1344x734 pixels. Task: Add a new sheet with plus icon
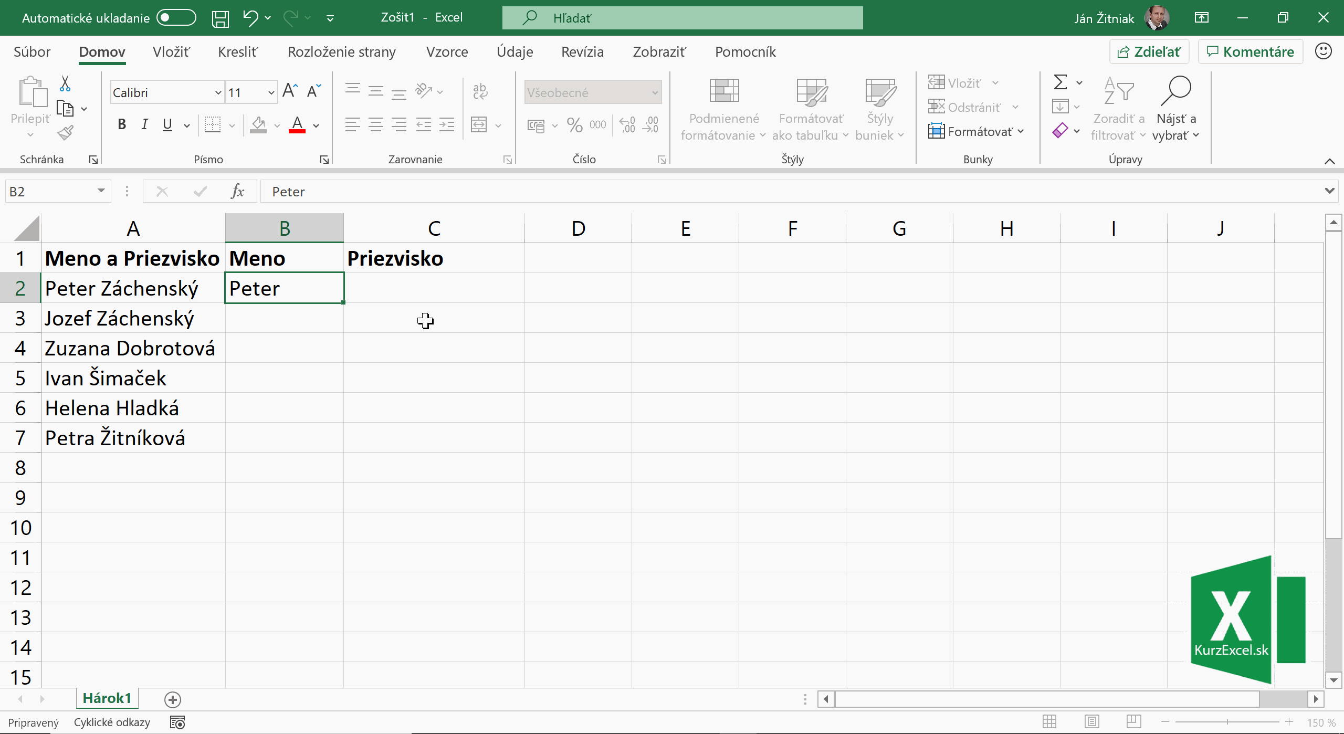(173, 699)
